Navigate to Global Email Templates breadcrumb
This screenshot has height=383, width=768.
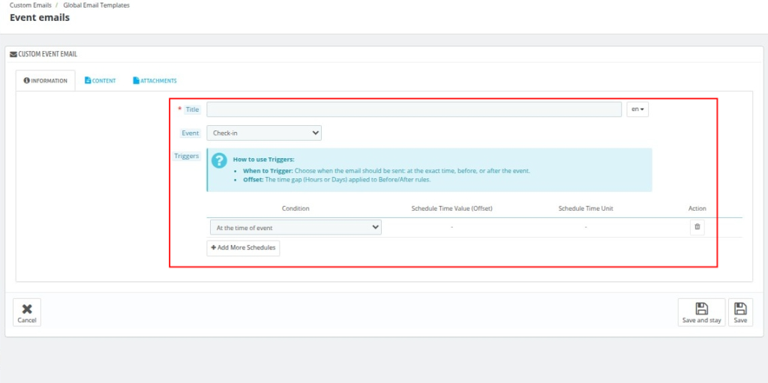(96, 5)
